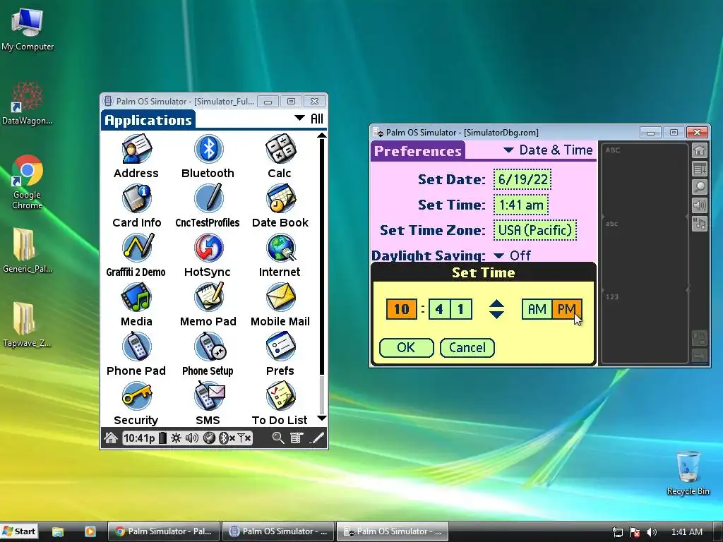The height and width of the screenshot is (542, 723).
Task: Open the Phone Pad app
Action: pos(136,354)
